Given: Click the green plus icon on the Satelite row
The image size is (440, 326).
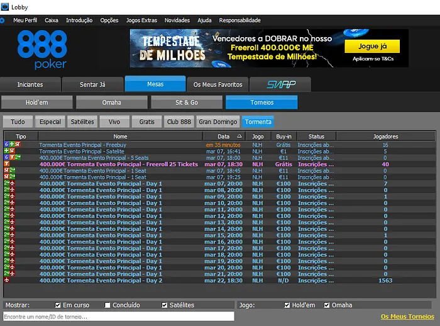Looking at the screenshot, I should tap(6, 150).
